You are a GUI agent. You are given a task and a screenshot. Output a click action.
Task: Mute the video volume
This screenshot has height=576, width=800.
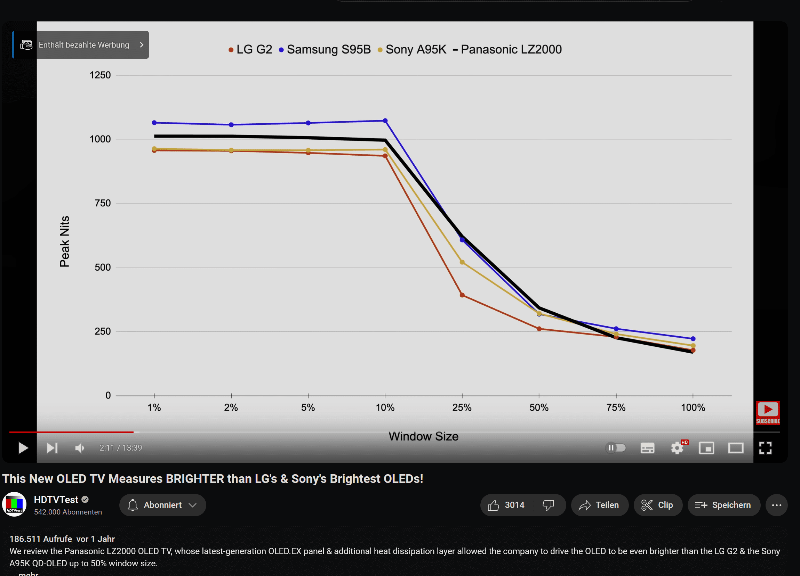(x=80, y=448)
